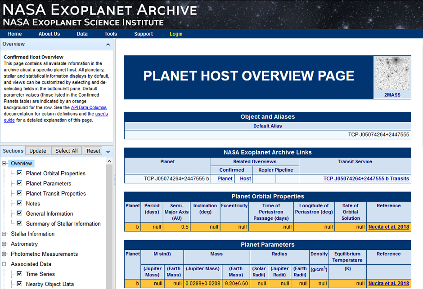423x289 pixels.
Task: Click the Nearby Object Data tree label
Action: (x=49, y=284)
